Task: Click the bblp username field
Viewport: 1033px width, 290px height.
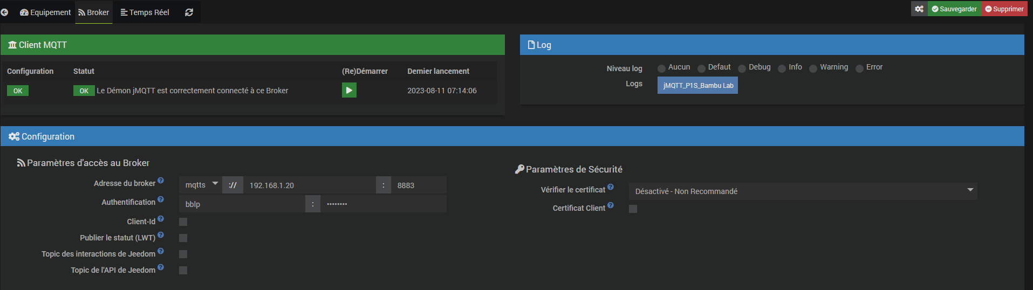Action: [242, 204]
